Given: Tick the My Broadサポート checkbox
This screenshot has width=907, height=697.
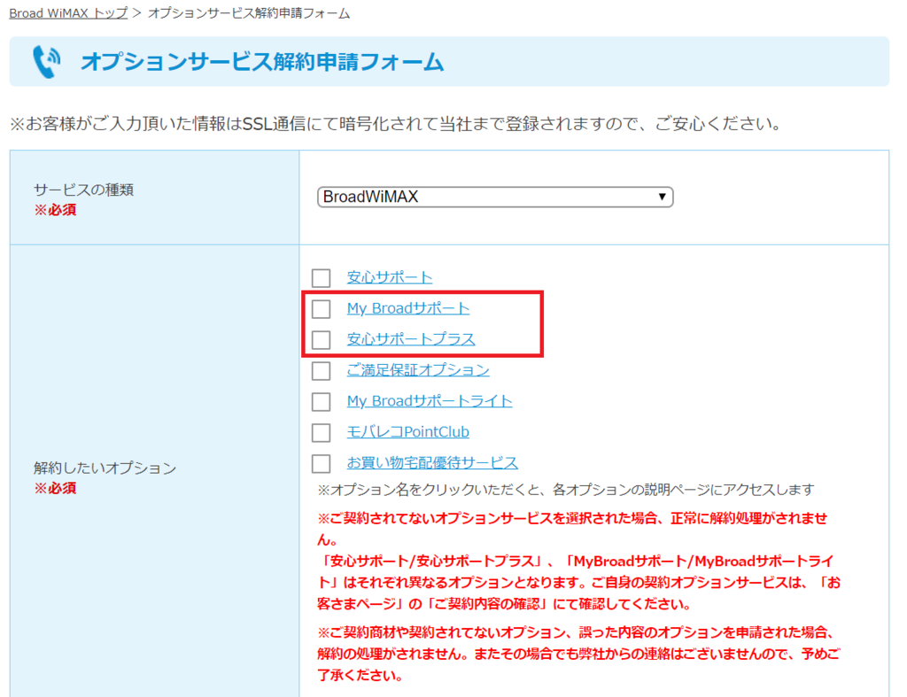Looking at the screenshot, I should (x=321, y=309).
